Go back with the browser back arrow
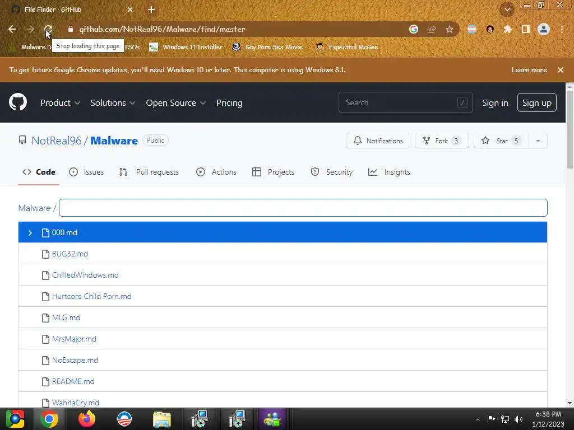574x430 pixels. click(12, 29)
